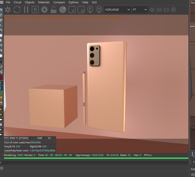Viewport: 195px width, 177px height.
Task: Open the hamburger menu beside File
Action: [2, 2]
